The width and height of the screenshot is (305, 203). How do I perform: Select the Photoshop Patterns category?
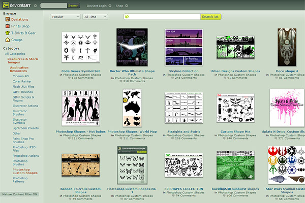20,180
